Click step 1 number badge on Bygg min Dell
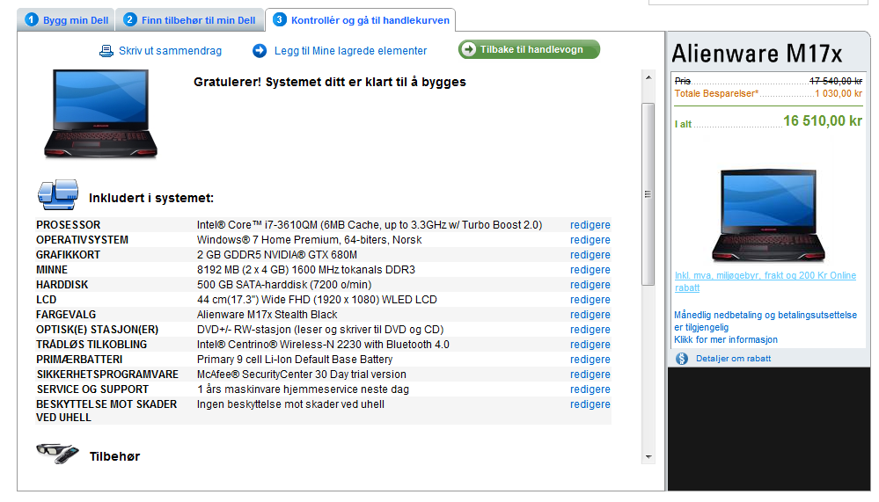The height and width of the screenshot is (502, 879). click(x=32, y=19)
